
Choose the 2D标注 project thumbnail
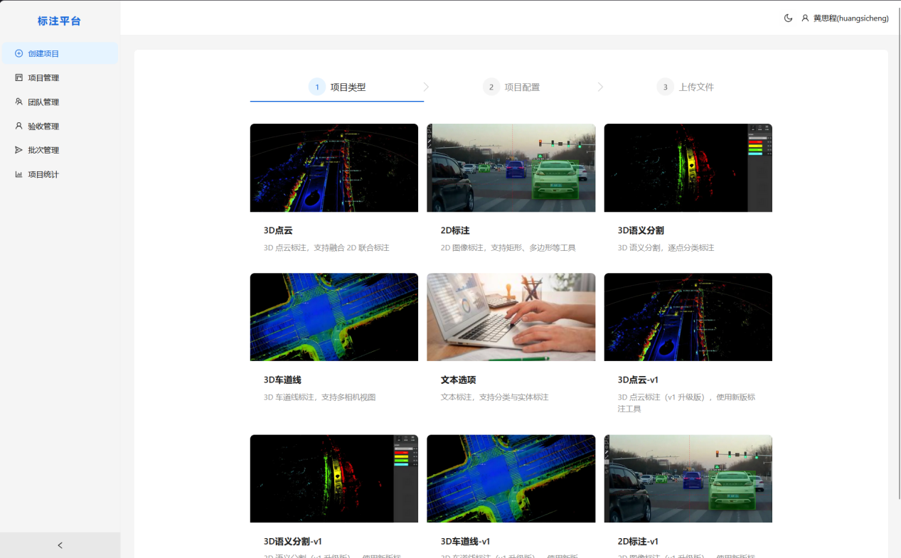pyautogui.click(x=511, y=168)
